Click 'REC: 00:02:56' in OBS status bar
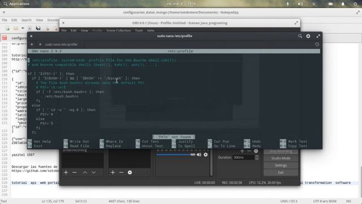 point(232,182)
